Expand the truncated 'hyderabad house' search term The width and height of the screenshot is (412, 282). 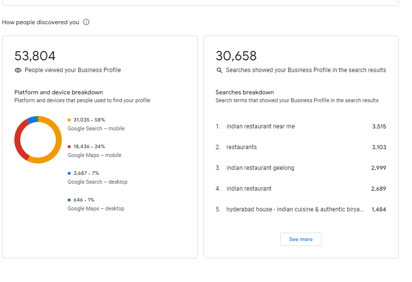(x=295, y=209)
